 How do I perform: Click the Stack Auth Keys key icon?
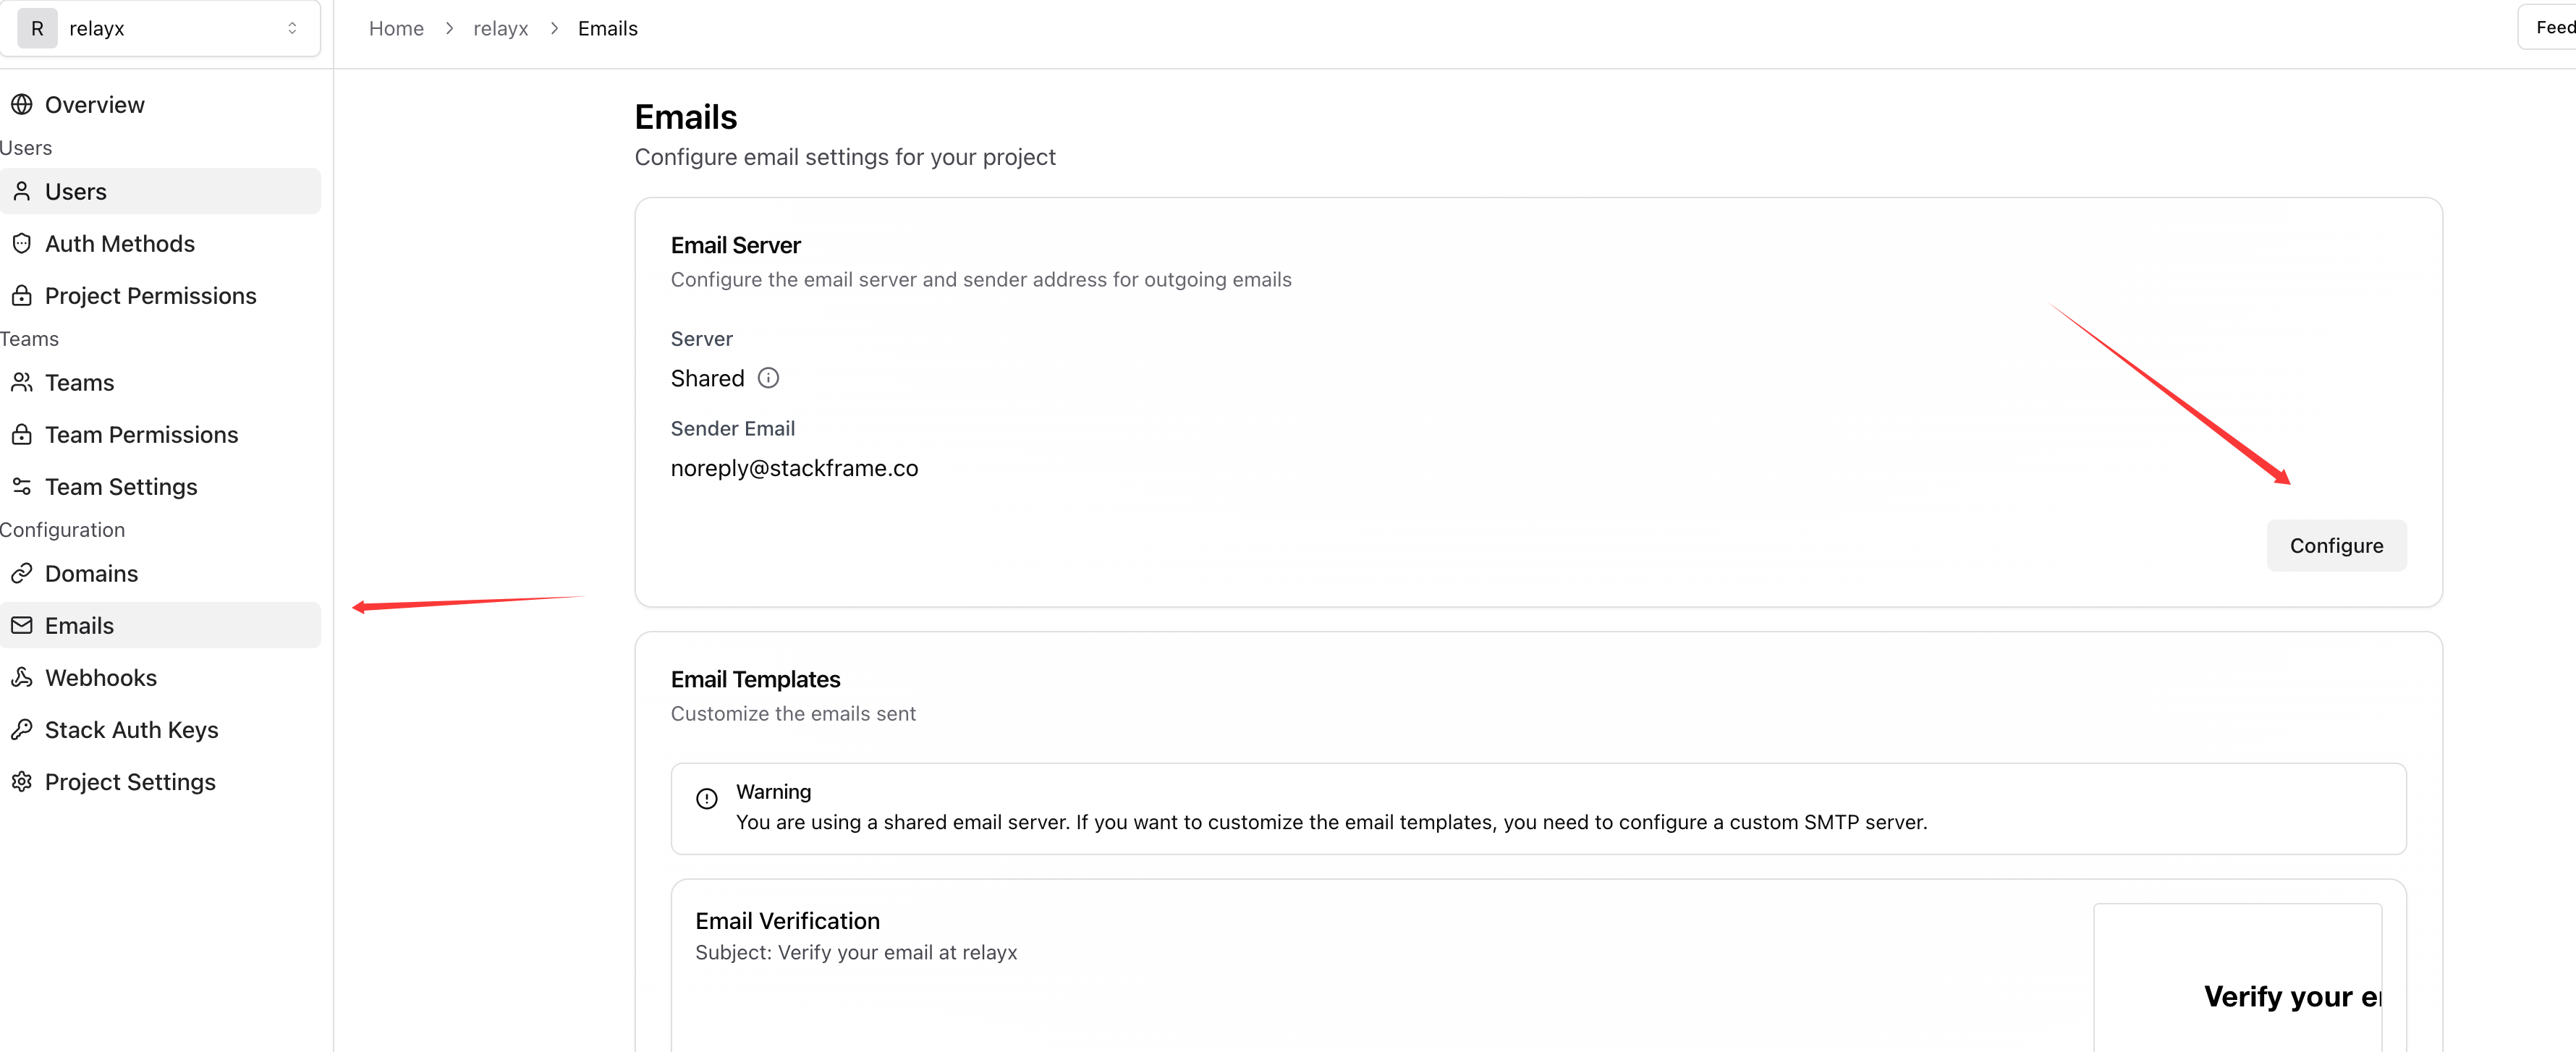click(22, 730)
